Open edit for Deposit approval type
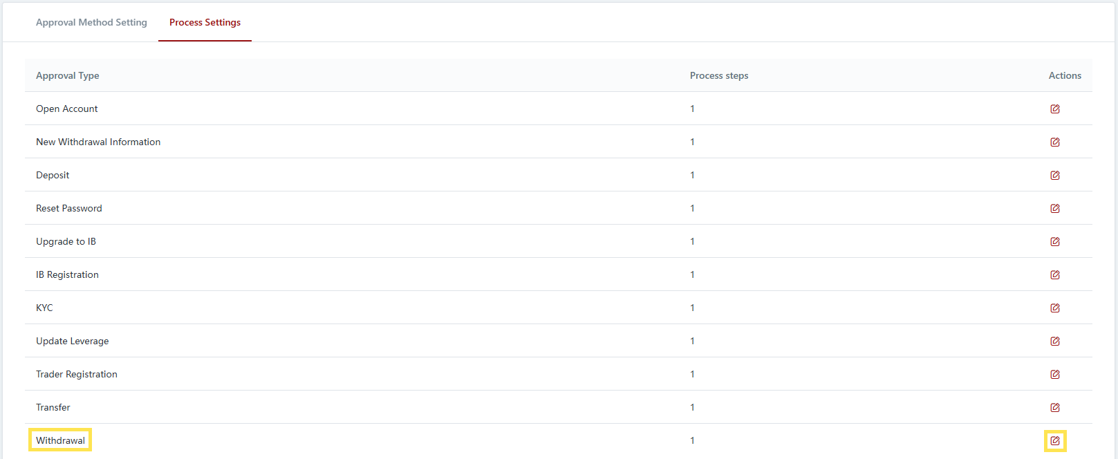Image resolution: width=1118 pixels, height=459 pixels. pyautogui.click(x=1054, y=176)
